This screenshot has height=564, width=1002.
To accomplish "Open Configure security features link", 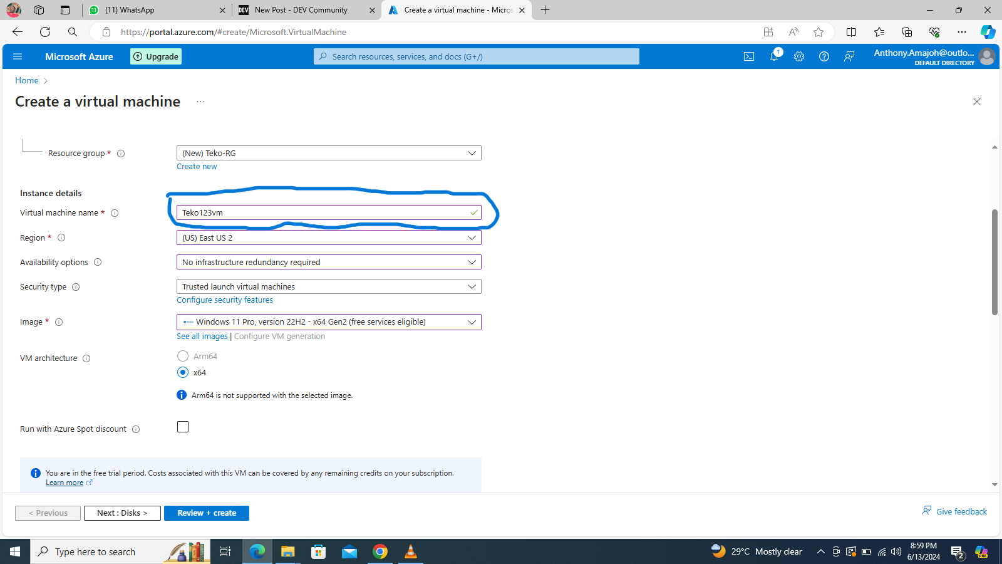I will (225, 300).
